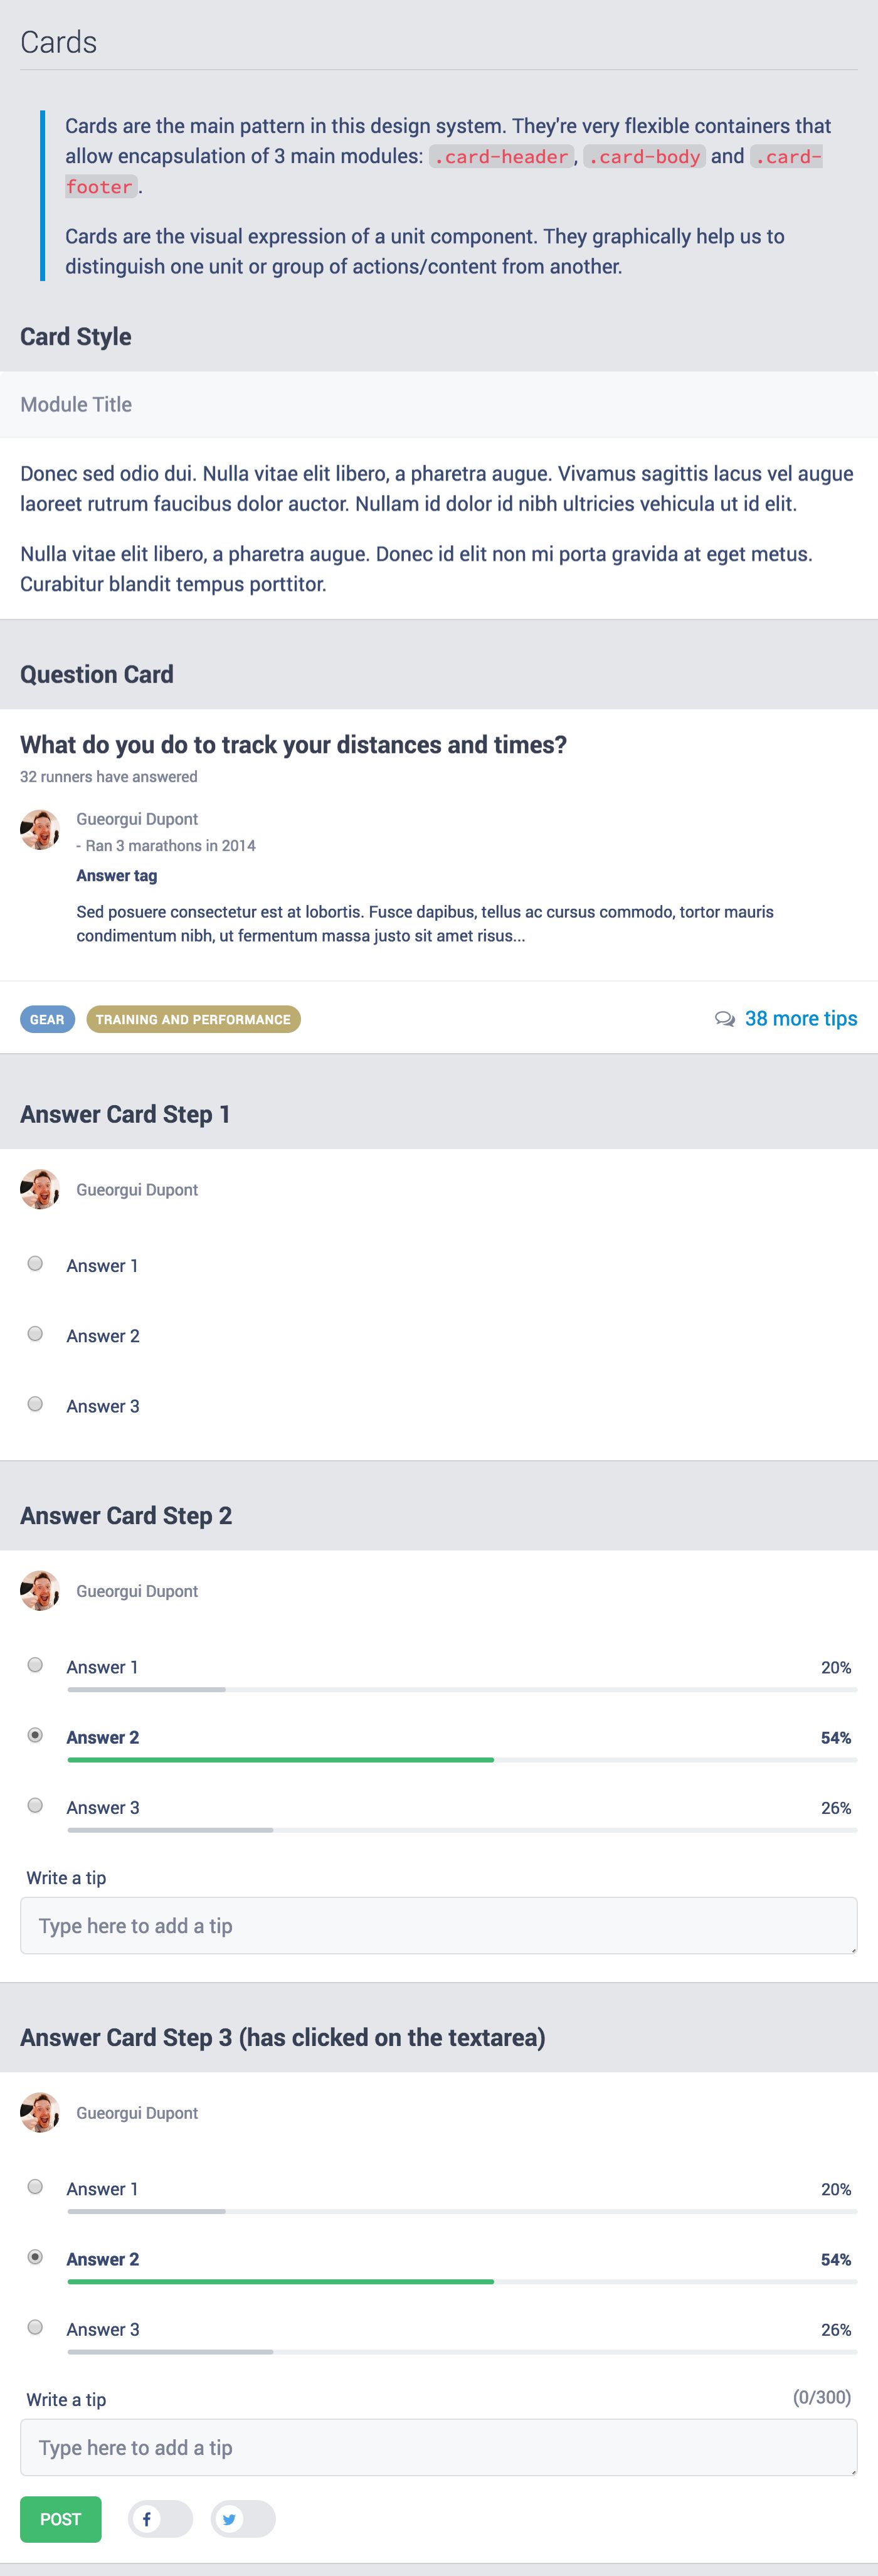Click the avatar in Answer Card Step 1
Viewport: 878px width, 2576px height.
click(40, 1189)
